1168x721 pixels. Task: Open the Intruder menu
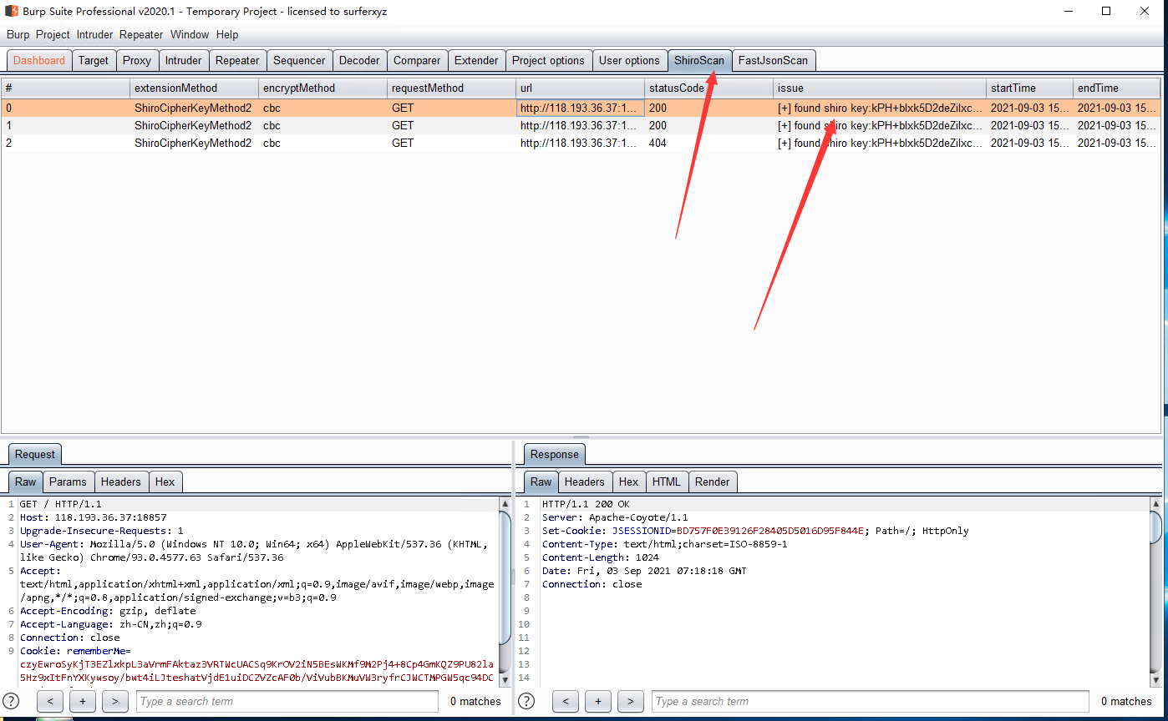[x=95, y=35]
